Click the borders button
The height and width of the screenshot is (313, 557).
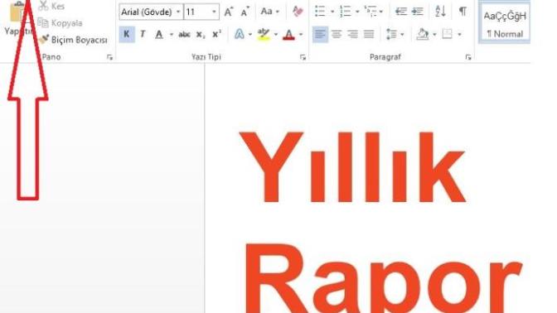tap(448, 34)
